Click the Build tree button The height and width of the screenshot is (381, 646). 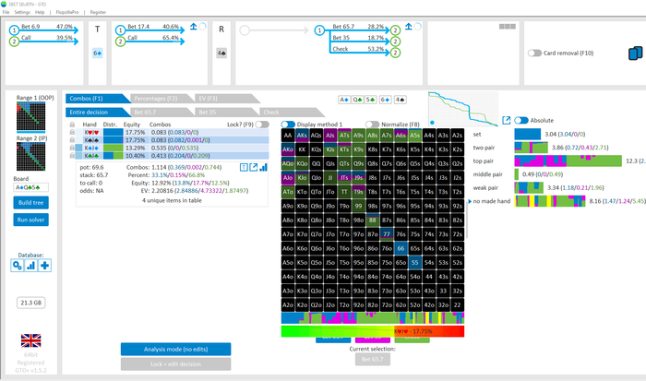tap(30, 202)
